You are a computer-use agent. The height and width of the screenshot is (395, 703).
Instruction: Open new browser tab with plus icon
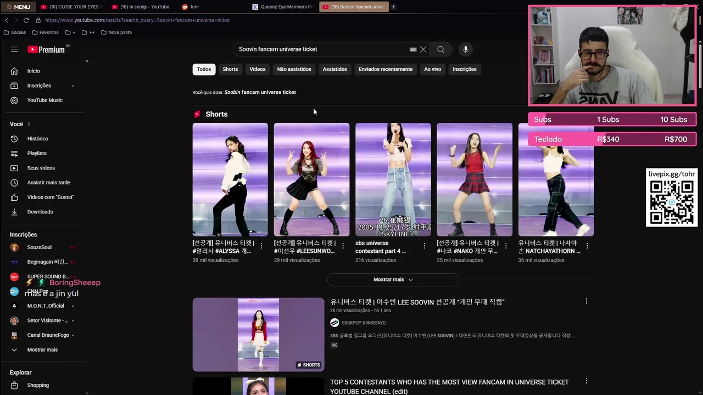tap(393, 7)
